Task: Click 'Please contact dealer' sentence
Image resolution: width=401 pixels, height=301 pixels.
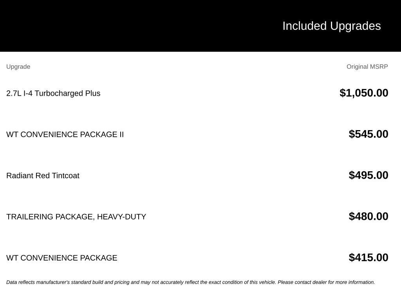Action: tap(326, 282)
